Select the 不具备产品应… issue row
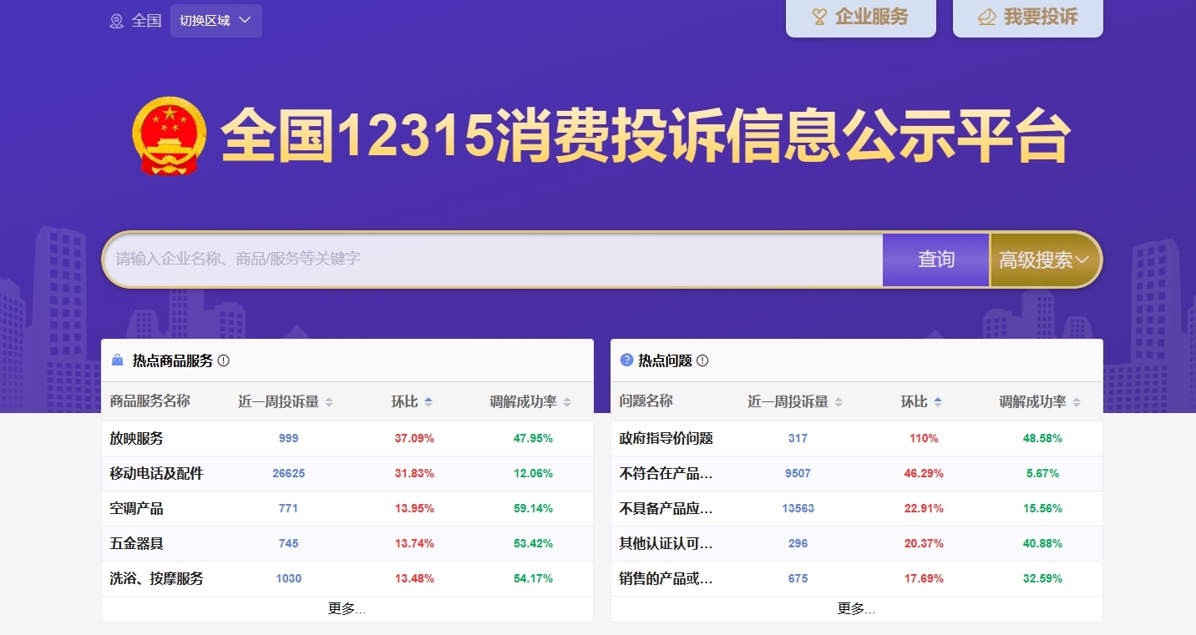This screenshot has width=1196, height=635. (x=666, y=508)
